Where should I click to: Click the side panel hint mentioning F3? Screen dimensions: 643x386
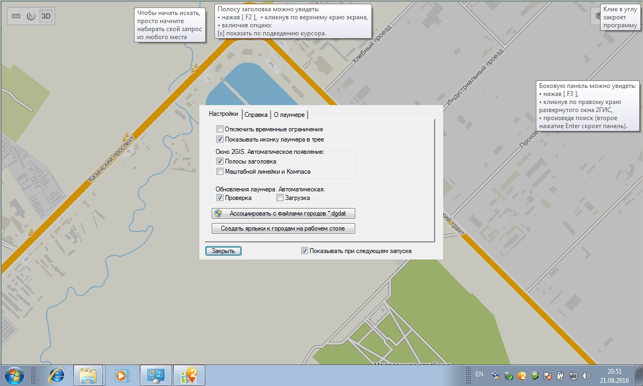(588, 106)
